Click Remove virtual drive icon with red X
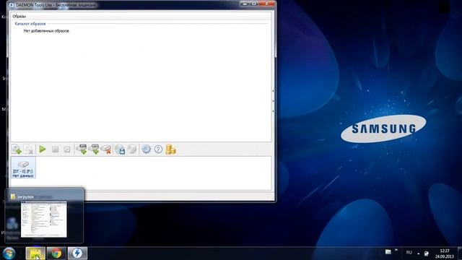This screenshot has height=260, width=462. pyautogui.click(x=106, y=149)
